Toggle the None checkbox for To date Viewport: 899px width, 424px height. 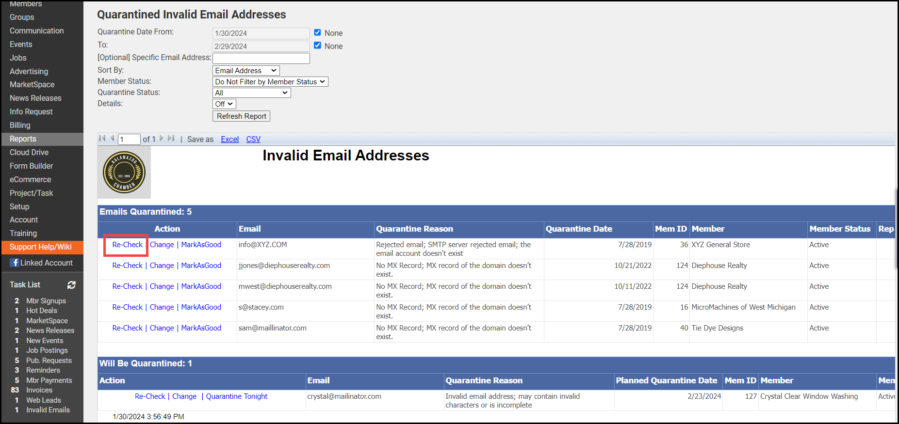click(317, 46)
